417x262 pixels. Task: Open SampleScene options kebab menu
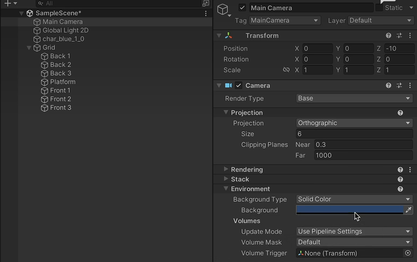[206, 13]
